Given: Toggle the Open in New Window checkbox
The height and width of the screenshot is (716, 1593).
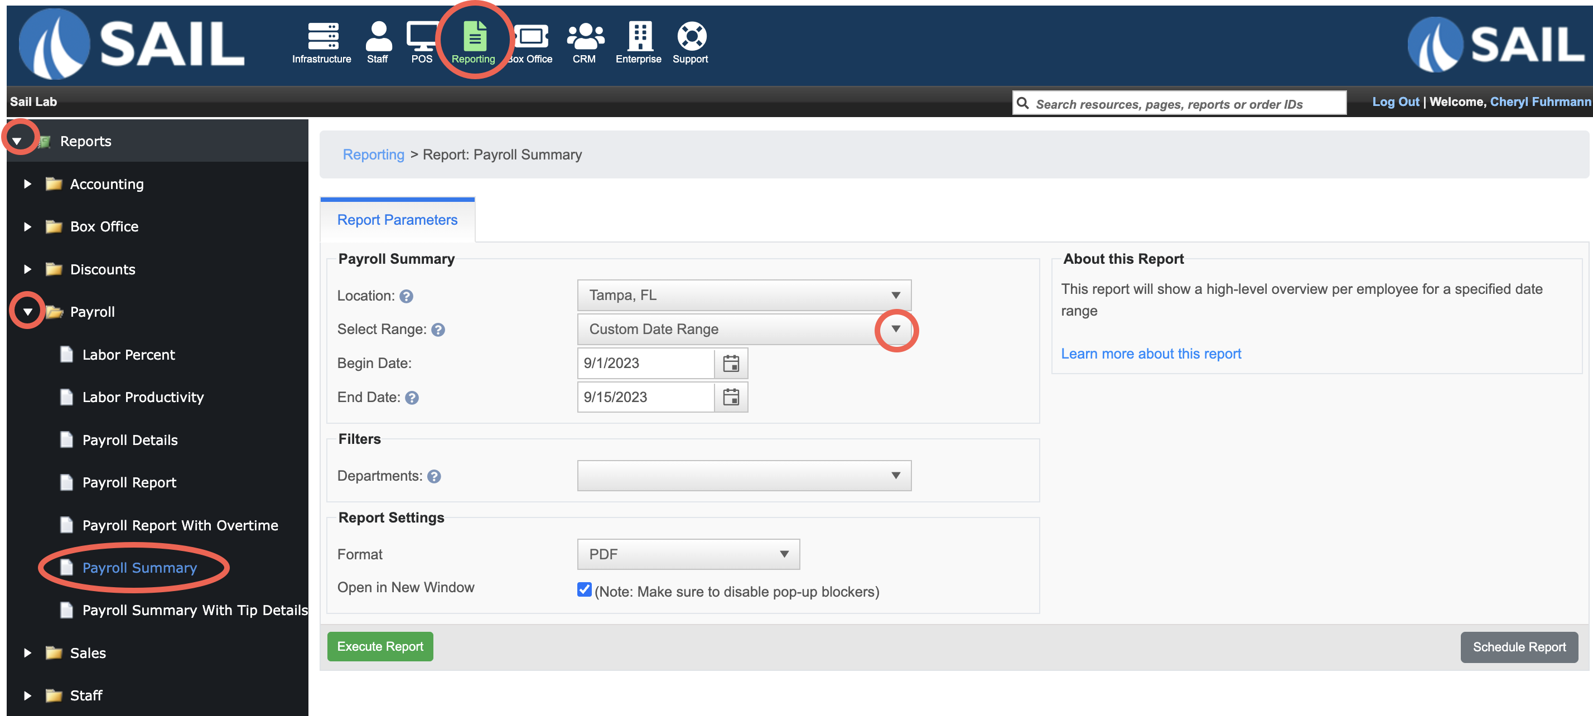Looking at the screenshot, I should 584,590.
